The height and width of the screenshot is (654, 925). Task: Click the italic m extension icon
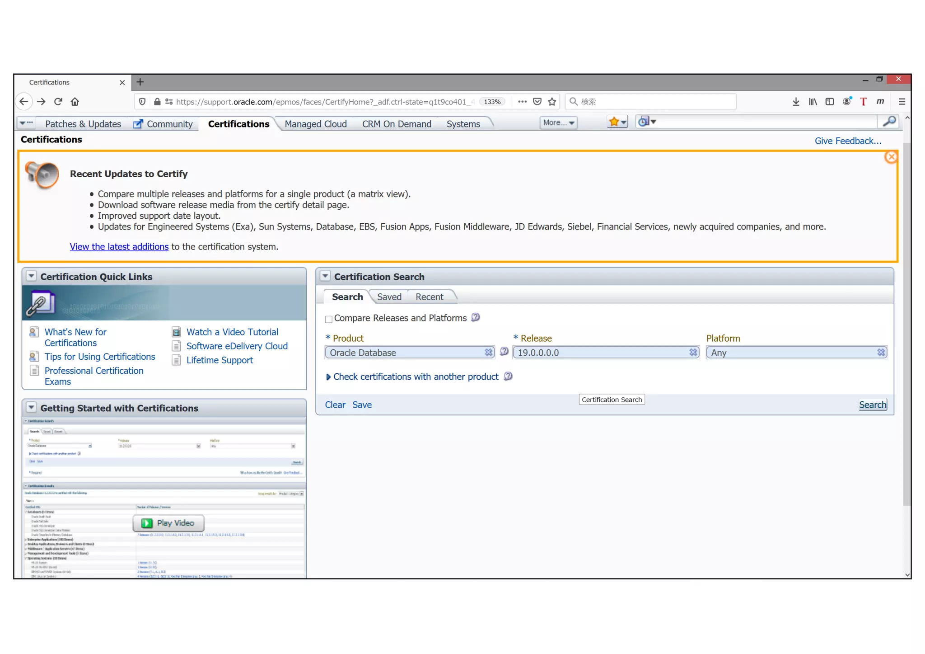[x=880, y=101]
